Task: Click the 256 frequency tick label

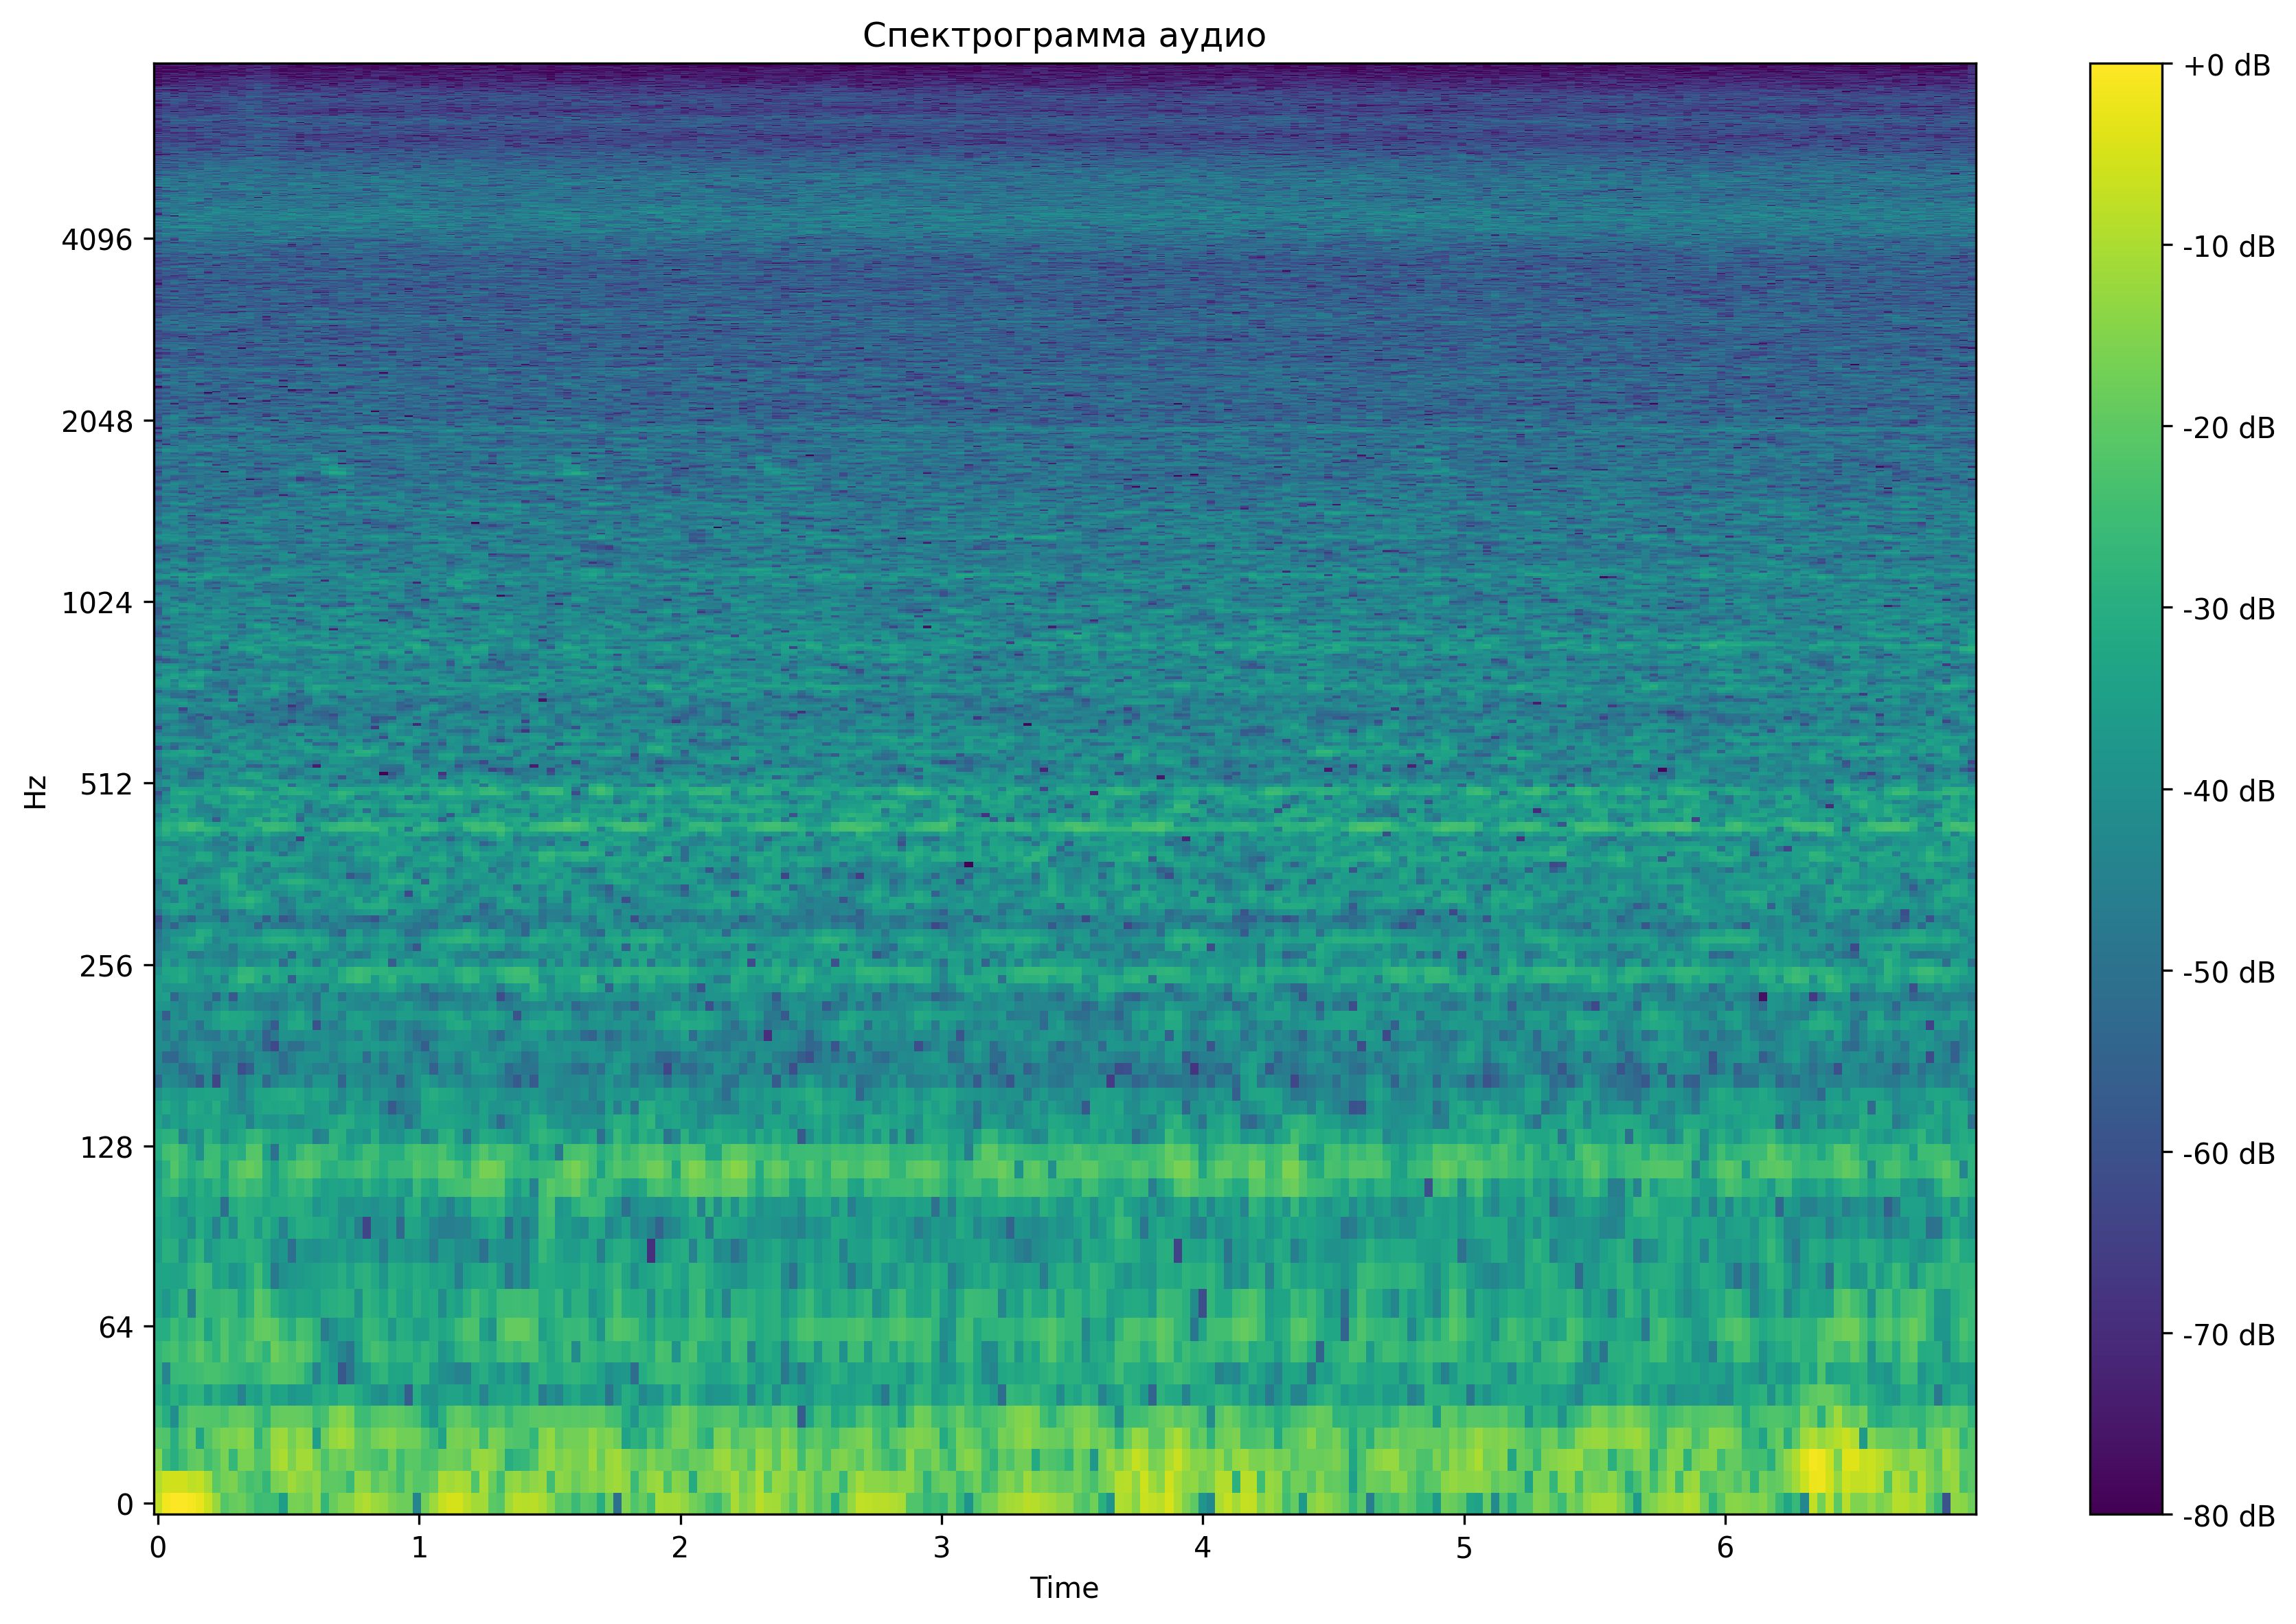Action: tap(106, 967)
